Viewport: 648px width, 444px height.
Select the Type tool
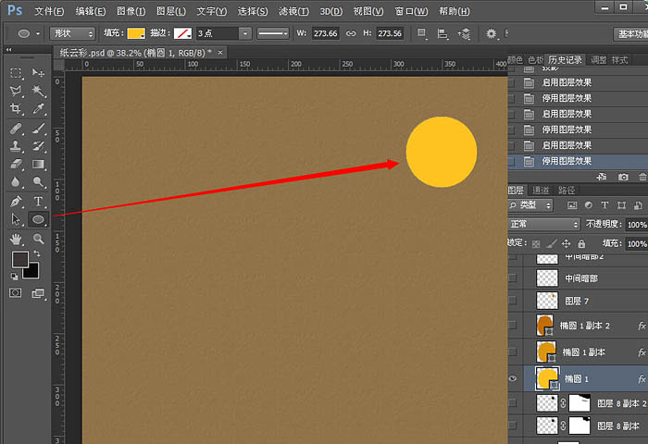click(38, 201)
